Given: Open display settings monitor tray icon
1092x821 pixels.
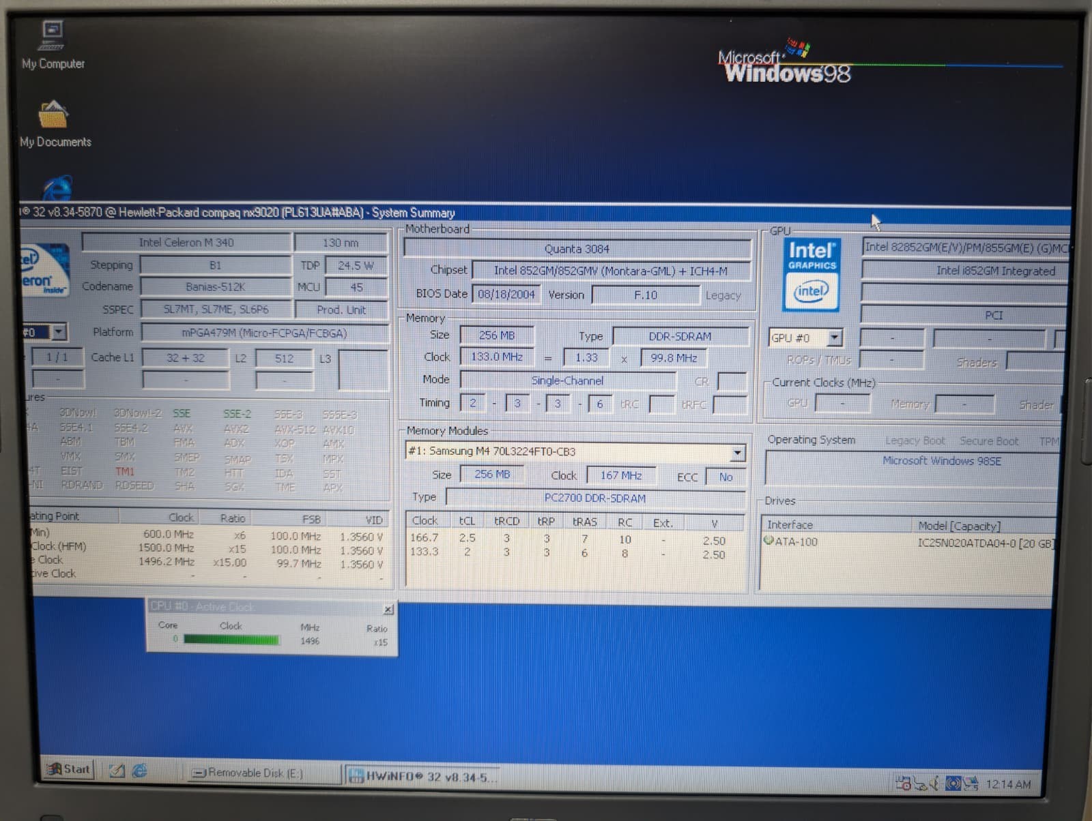Looking at the screenshot, I should coord(971,783).
